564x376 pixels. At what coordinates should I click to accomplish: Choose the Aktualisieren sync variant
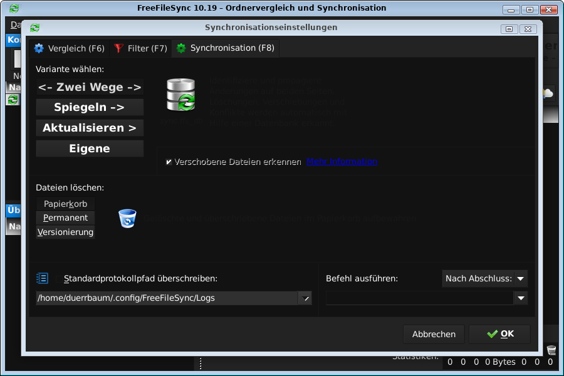tap(90, 128)
